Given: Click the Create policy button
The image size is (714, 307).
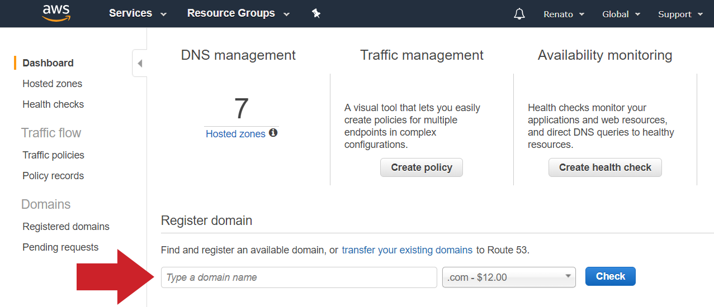Looking at the screenshot, I should [422, 167].
